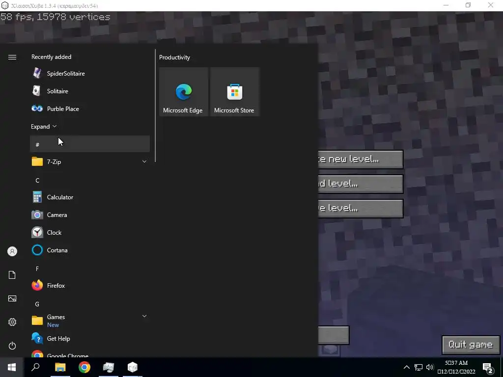This screenshot has width=503, height=377.
Task: Click the C letter group header
Action: [90, 180]
